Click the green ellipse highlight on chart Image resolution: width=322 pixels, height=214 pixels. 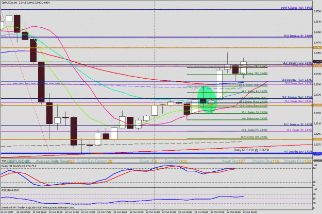[207, 100]
